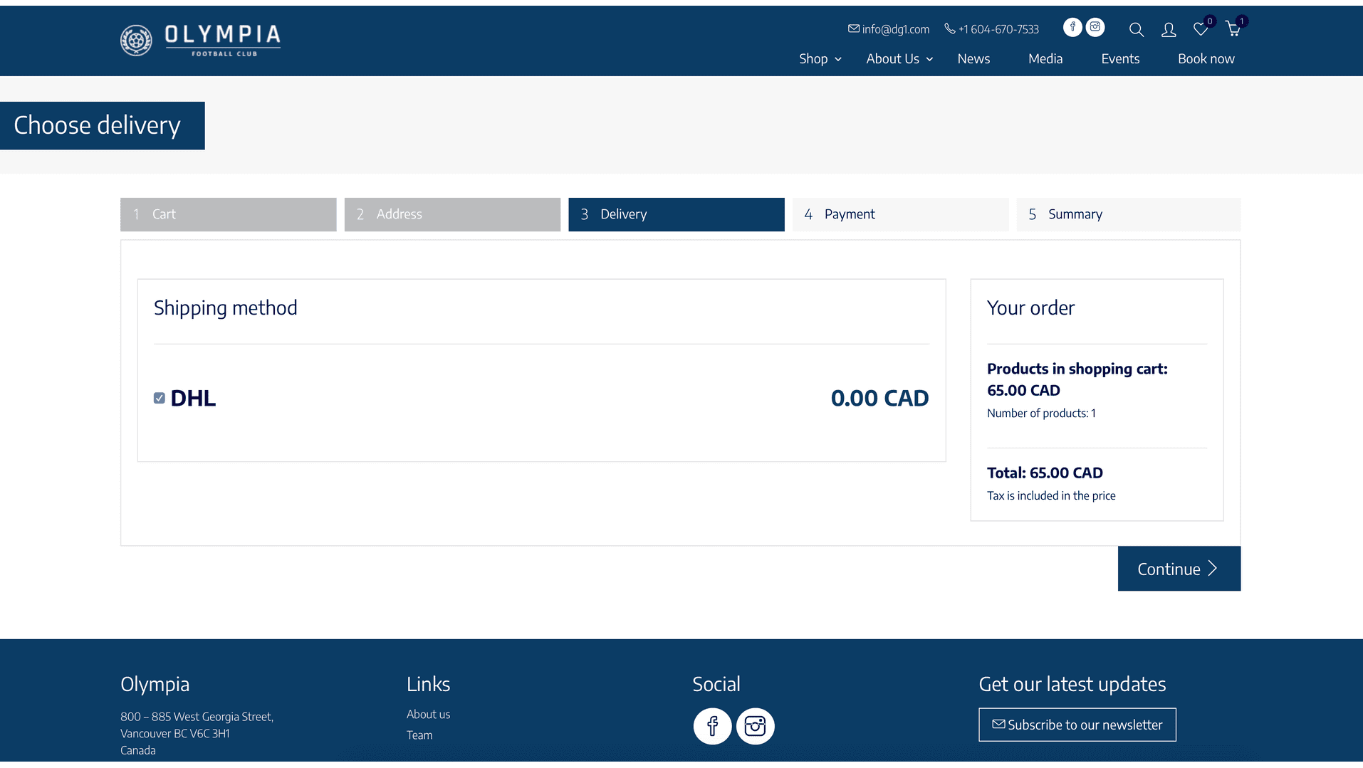This screenshot has height=768, width=1363.
Task: Open the Book now menu item
Action: tap(1206, 59)
